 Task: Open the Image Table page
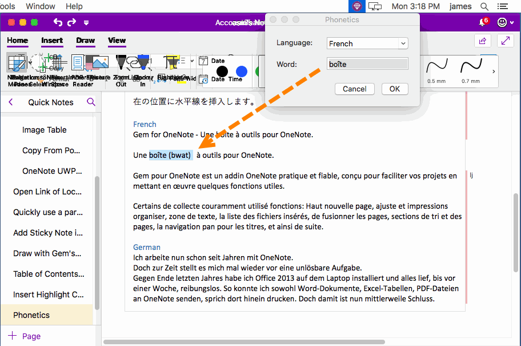point(44,130)
